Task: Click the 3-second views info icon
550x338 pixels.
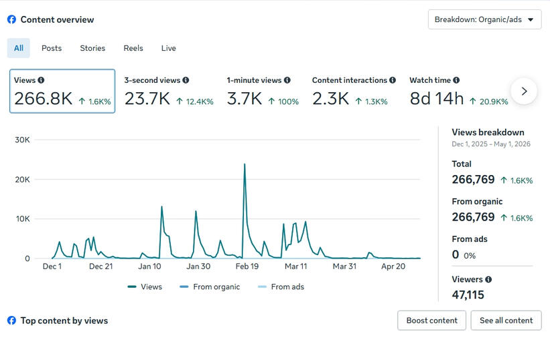Action: (186, 80)
